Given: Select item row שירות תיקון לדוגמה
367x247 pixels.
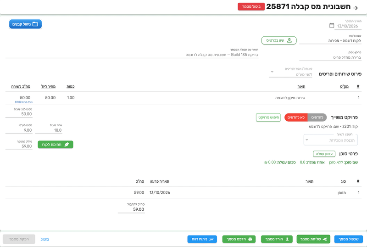Looking at the screenshot, I should click(x=183, y=98).
